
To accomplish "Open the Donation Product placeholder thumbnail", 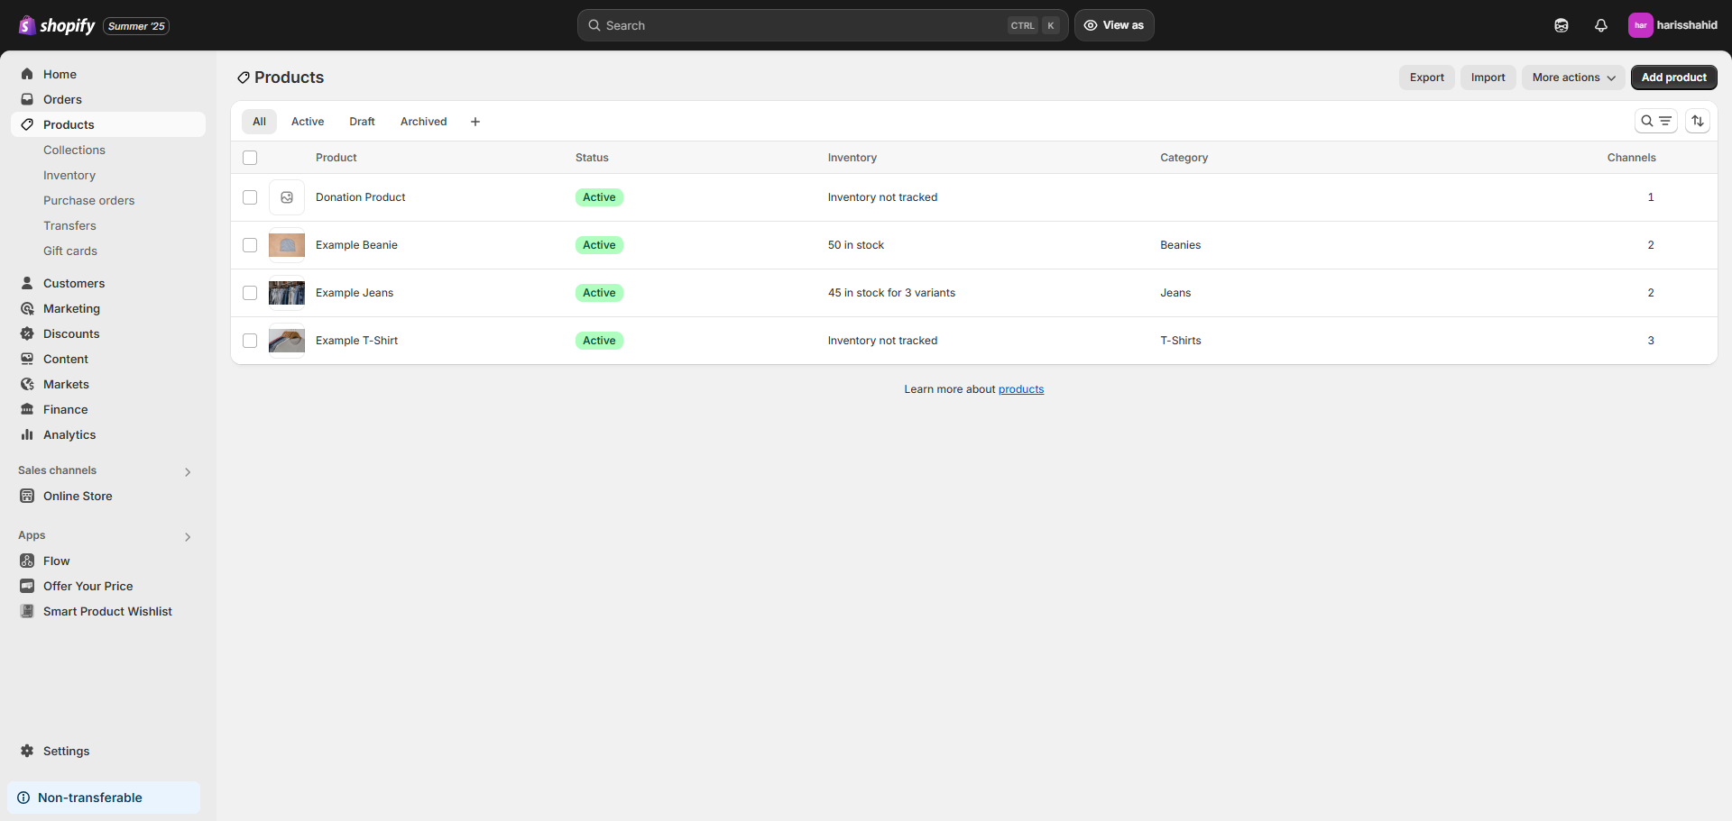I will (287, 197).
